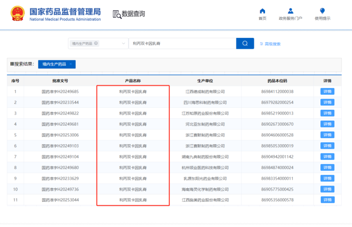Click the 数据查询 data query icon
This screenshot has height=227, width=352.
[x=117, y=14]
